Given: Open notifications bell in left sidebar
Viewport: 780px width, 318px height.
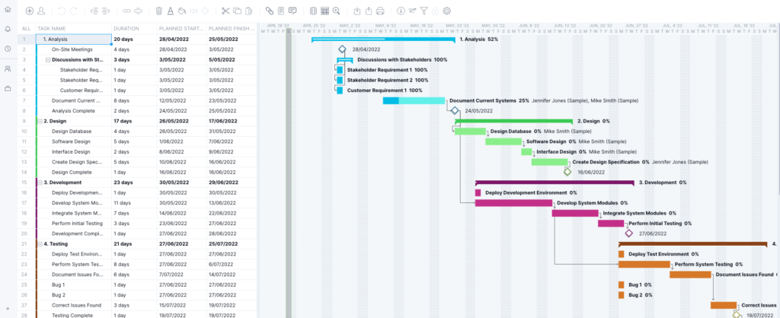Looking at the screenshot, I should pyautogui.click(x=8, y=29).
